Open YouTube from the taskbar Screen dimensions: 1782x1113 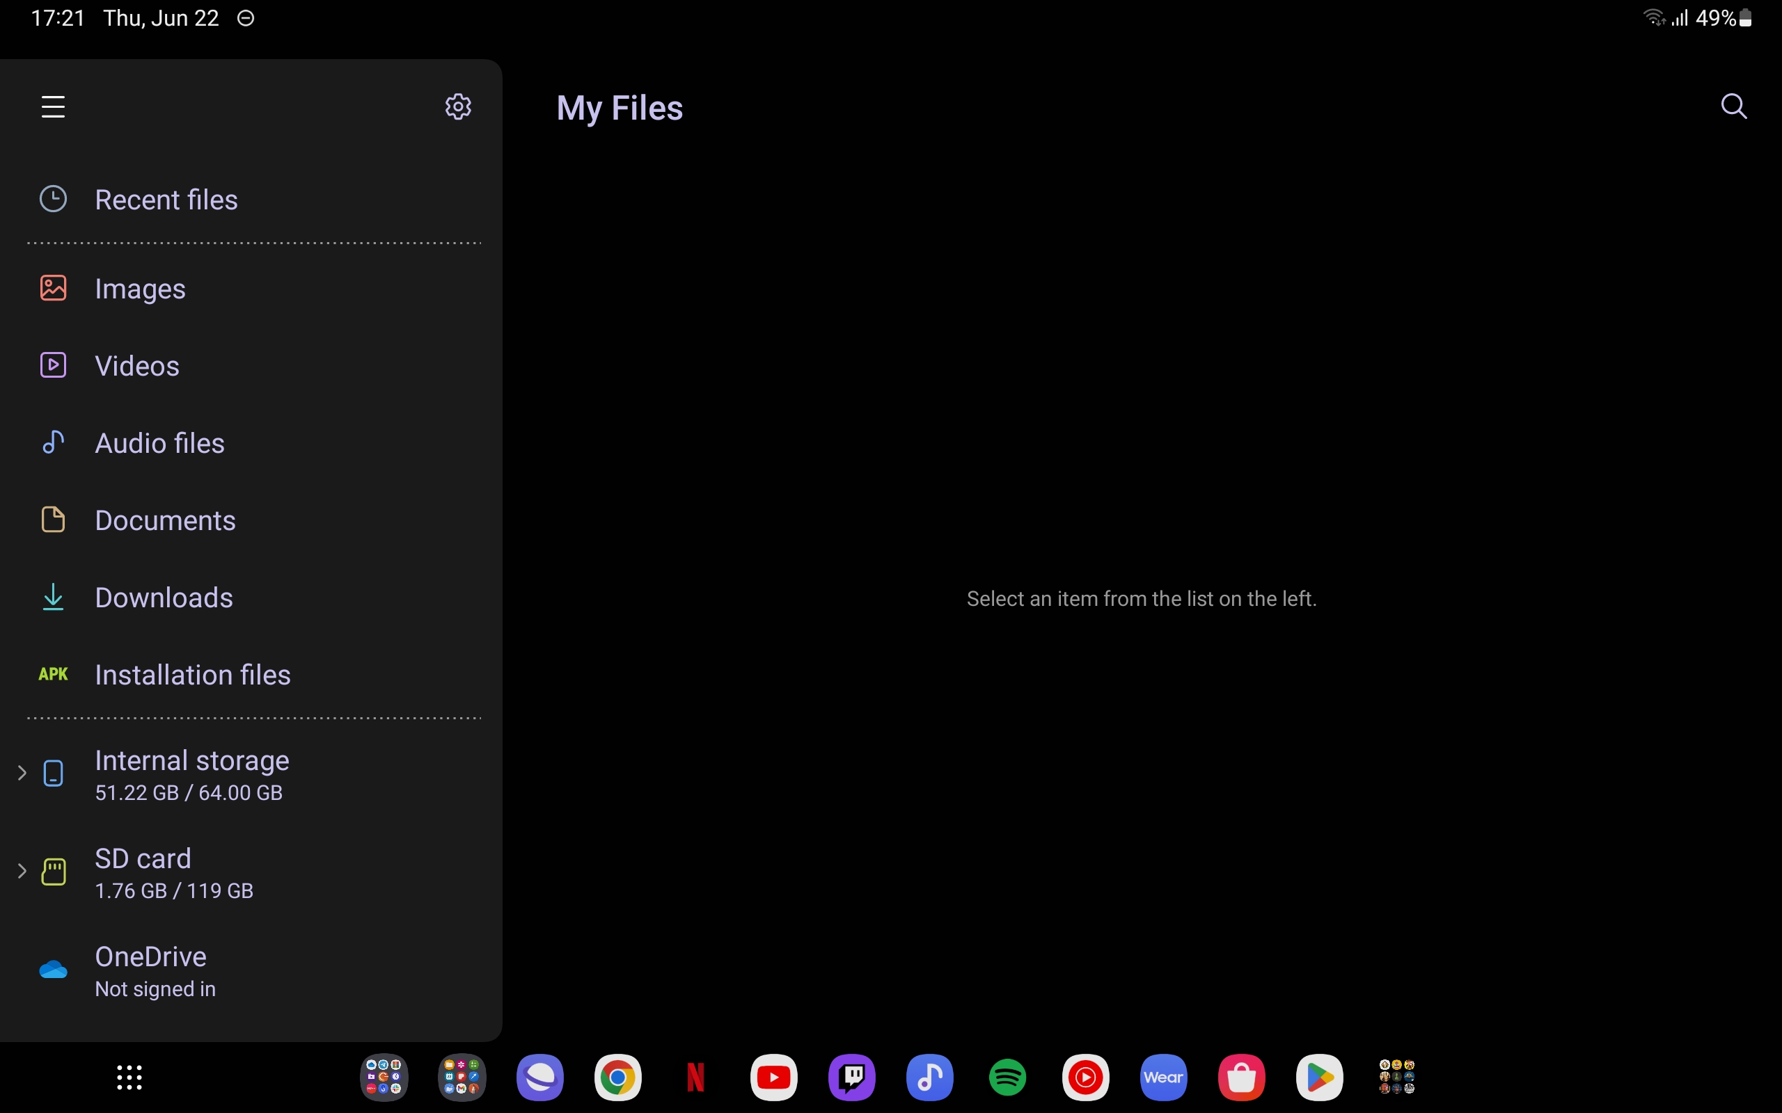[x=773, y=1078]
